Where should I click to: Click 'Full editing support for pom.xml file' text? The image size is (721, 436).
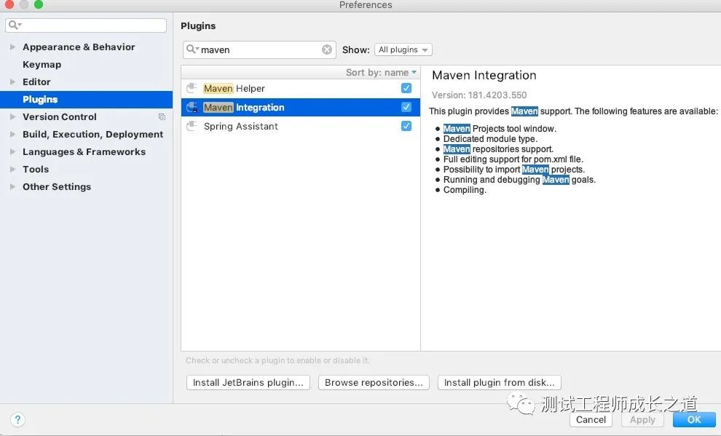pyautogui.click(x=513, y=159)
